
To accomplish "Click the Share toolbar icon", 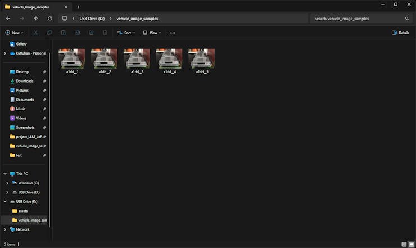I will pyautogui.click(x=91, y=33).
